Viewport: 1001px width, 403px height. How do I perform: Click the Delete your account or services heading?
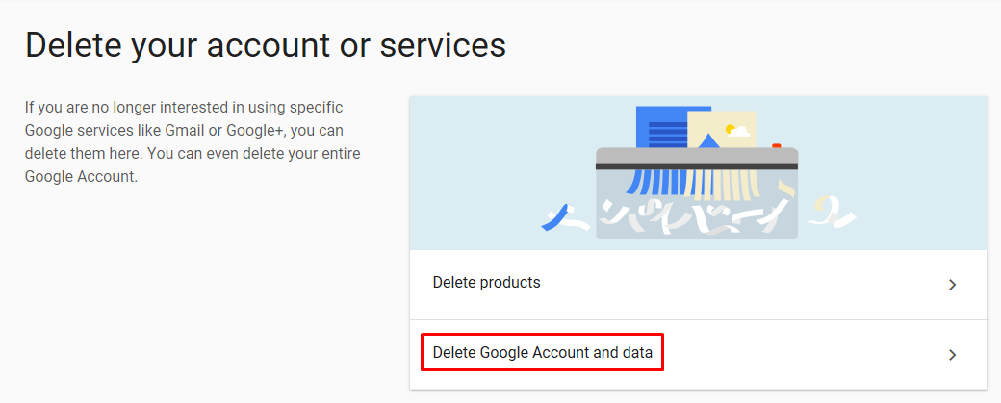265,44
